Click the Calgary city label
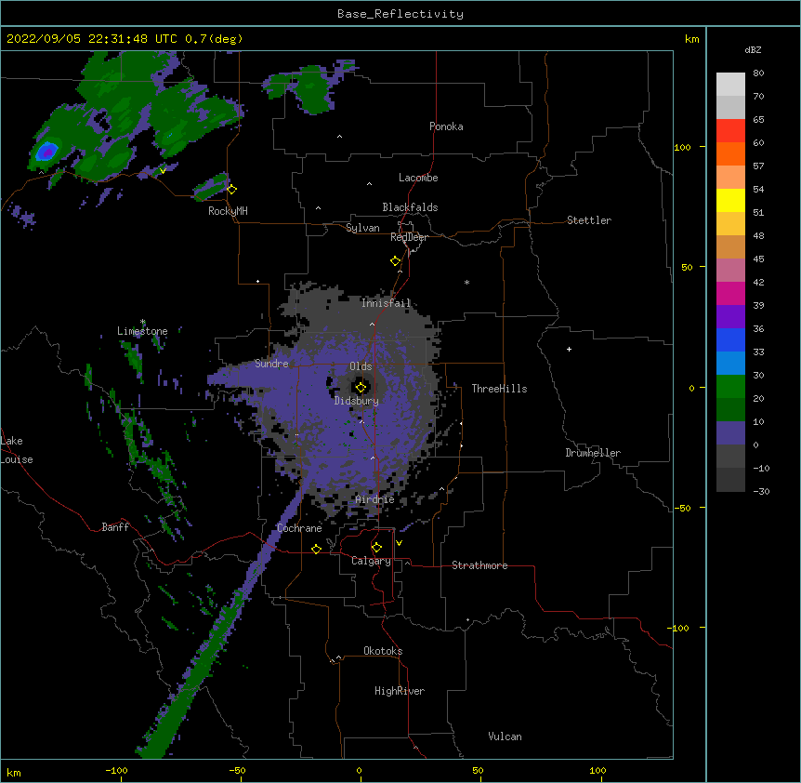Image resolution: width=801 pixels, height=783 pixels. [371, 561]
